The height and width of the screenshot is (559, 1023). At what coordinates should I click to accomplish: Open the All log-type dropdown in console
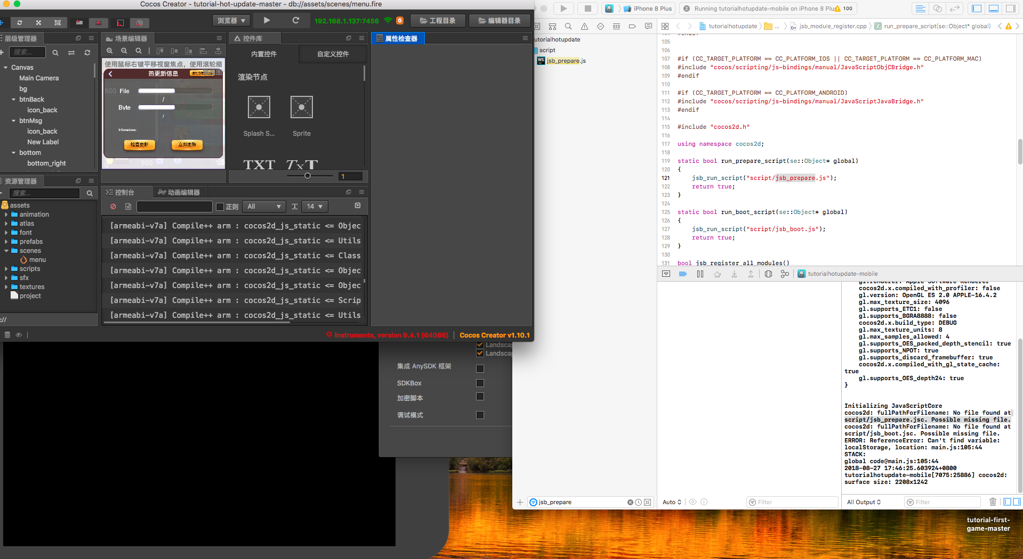[265, 207]
